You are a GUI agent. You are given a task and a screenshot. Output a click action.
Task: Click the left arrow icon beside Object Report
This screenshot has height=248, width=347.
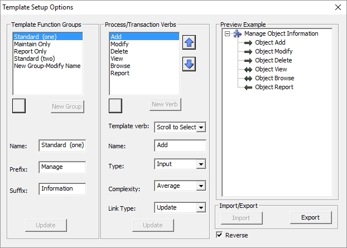[x=248, y=87]
